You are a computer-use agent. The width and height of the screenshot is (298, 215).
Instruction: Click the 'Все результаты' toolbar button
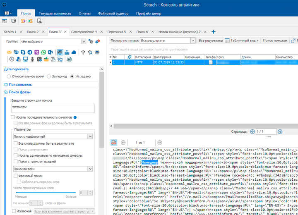[211, 41]
